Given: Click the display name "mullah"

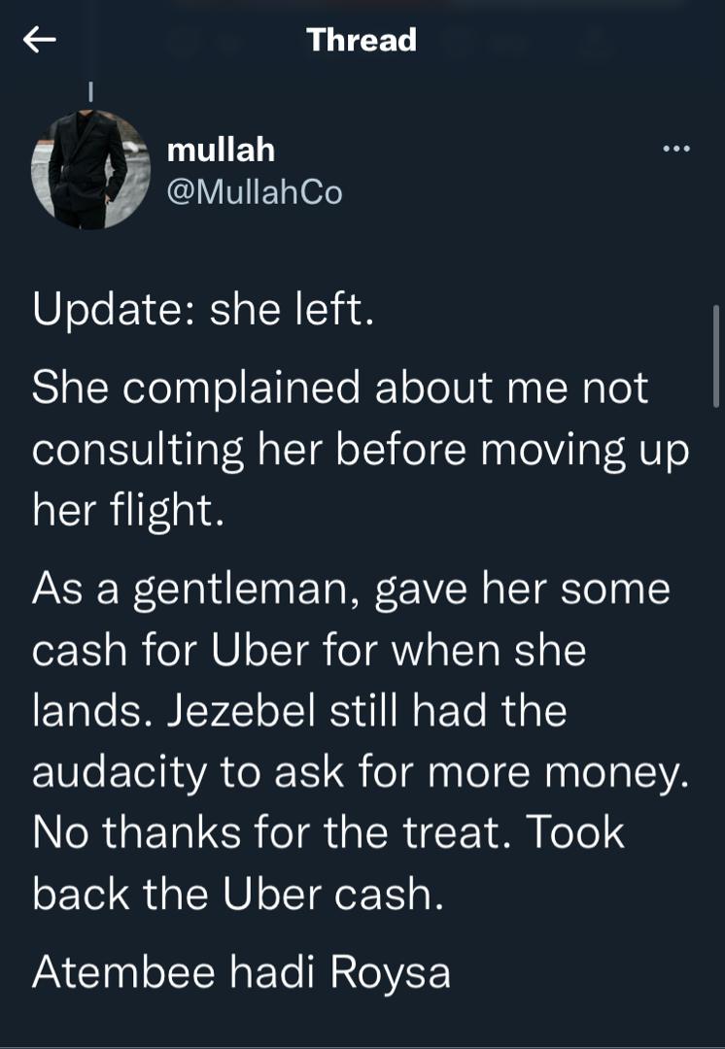Looking at the screenshot, I should tap(221, 150).
